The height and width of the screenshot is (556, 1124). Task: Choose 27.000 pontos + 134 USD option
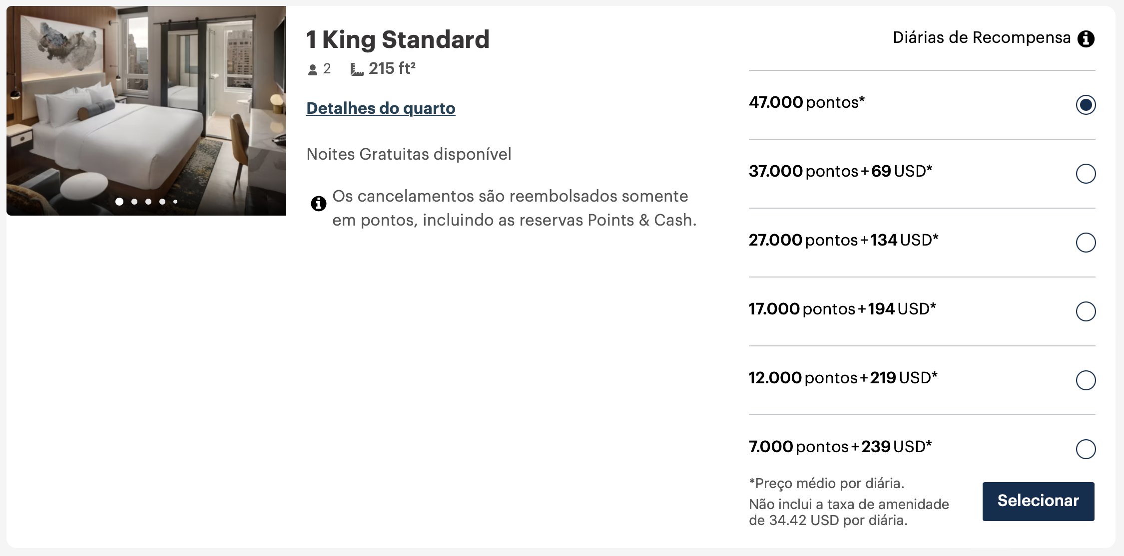pyautogui.click(x=1086, y=243)
